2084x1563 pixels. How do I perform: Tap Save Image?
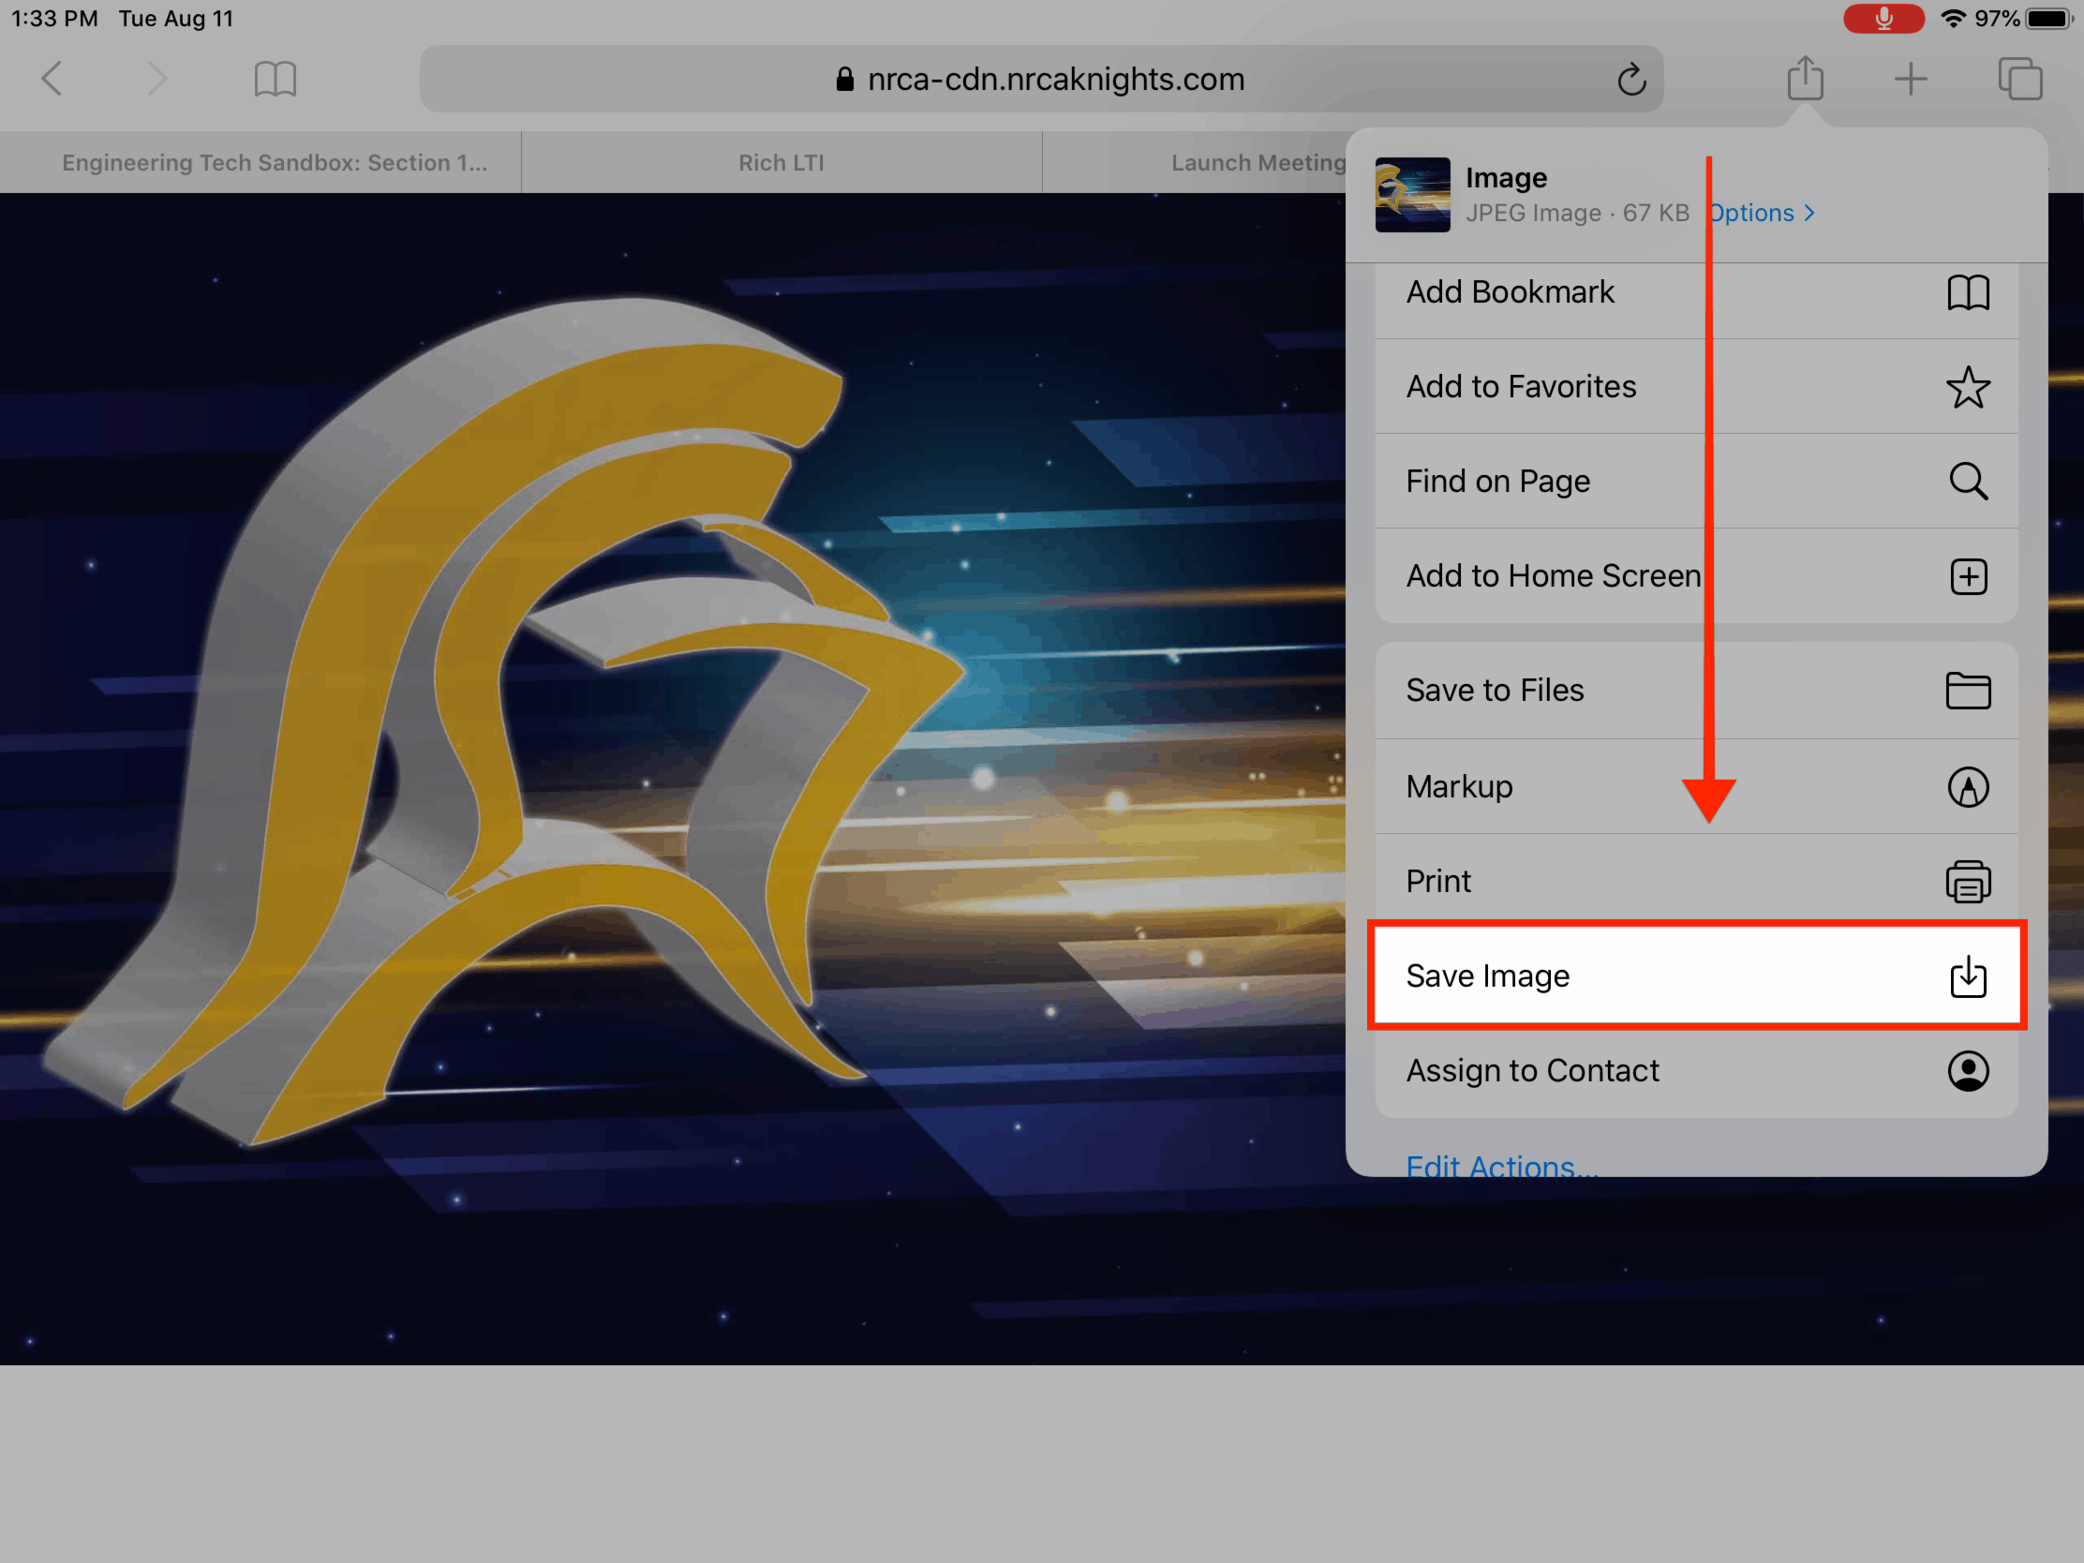coord(1696,976)
